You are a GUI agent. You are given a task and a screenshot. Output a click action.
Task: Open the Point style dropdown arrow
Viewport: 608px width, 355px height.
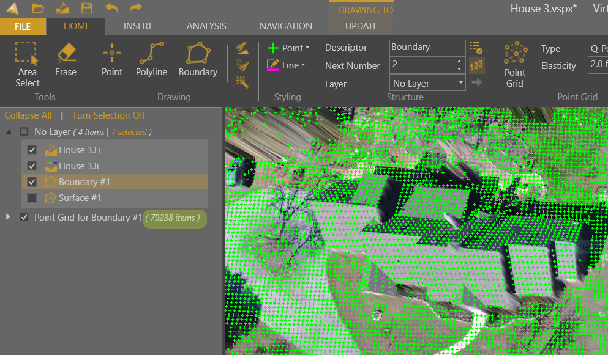point(307,48)
